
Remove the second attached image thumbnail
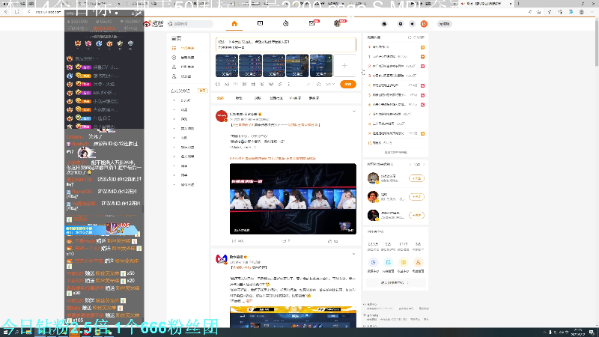tap(259, 58)
